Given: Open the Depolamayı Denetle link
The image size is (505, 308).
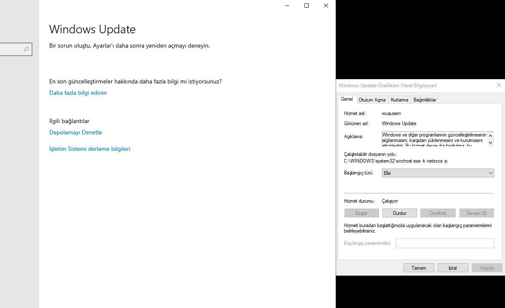Looking at the screenshot, I should 76,132.
